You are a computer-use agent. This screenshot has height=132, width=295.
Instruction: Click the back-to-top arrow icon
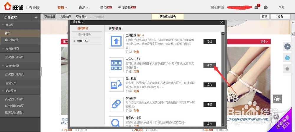287,69
